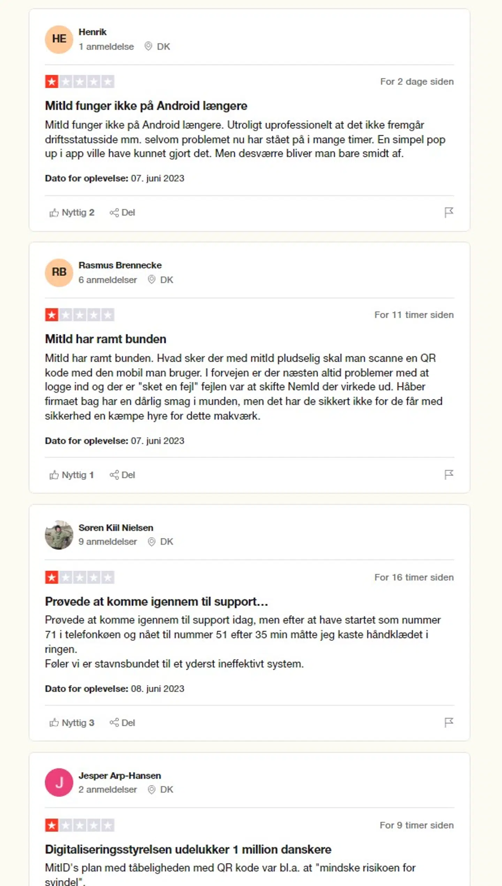
Task: Open Henrik's HE profile avatar
Action: (x=59, y=39)
